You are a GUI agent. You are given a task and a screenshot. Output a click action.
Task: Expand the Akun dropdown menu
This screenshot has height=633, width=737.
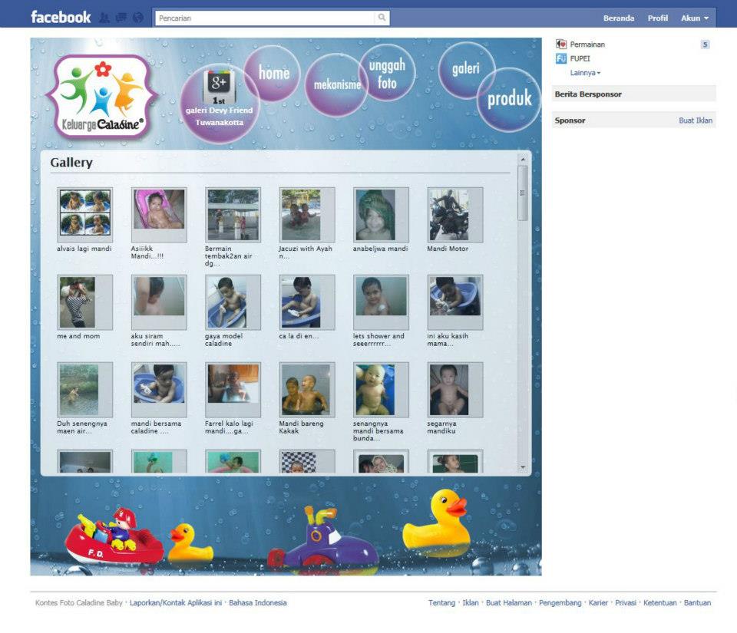(694, 18)
